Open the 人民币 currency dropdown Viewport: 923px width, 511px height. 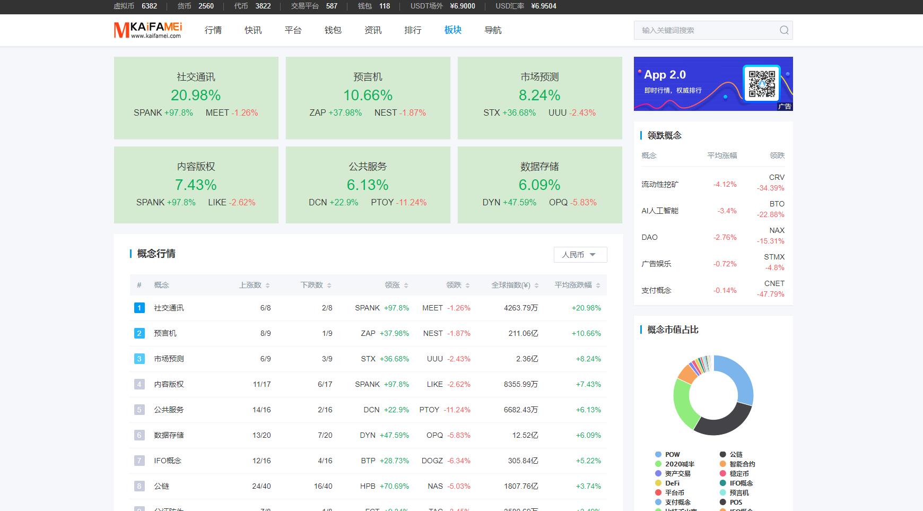580,255
